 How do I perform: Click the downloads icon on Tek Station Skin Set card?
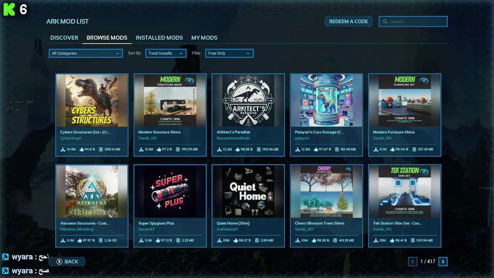pyautogui.click(x=376, y=241)
